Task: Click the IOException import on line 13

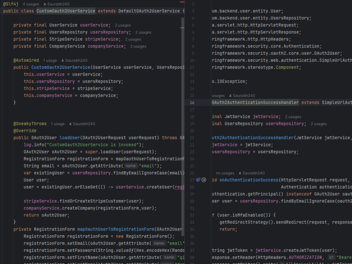Action: coord(231,82)
